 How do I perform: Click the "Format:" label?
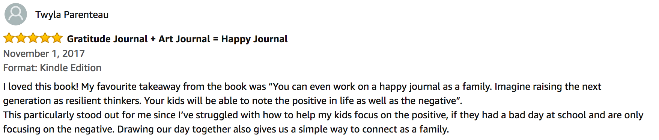click(x=20, y=68)
